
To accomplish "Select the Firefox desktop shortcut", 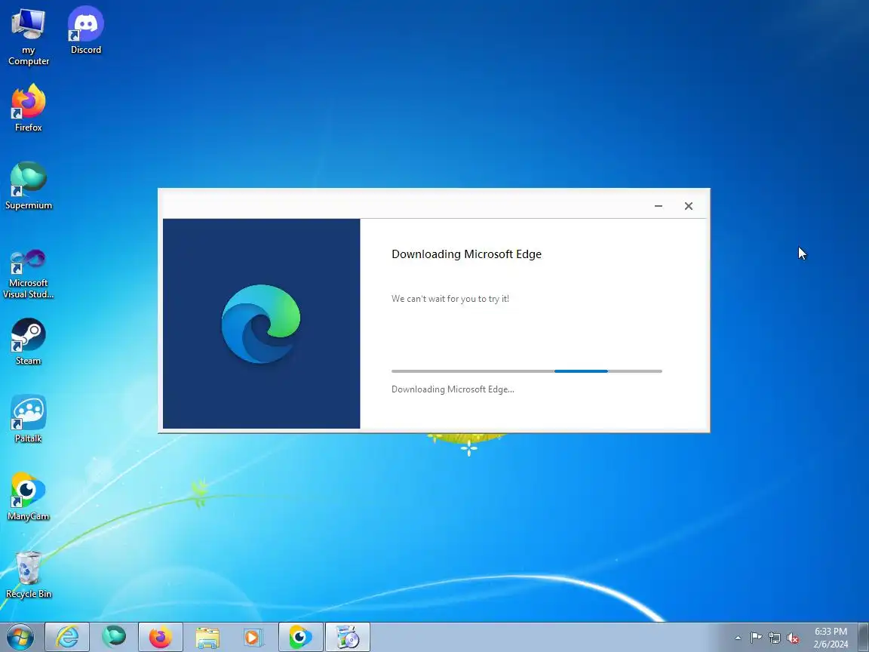I will click(28, 108).
